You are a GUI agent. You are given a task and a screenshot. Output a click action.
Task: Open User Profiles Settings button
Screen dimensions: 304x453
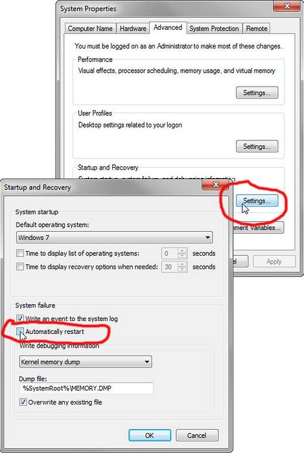(257, 146)
